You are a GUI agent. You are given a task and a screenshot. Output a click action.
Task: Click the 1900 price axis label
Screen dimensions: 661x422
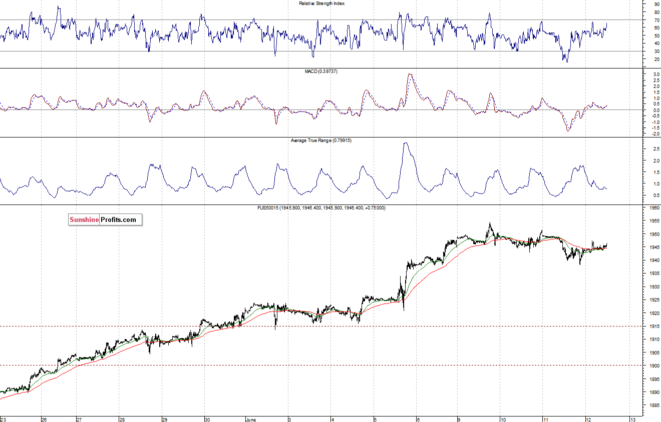coord(654,365)
